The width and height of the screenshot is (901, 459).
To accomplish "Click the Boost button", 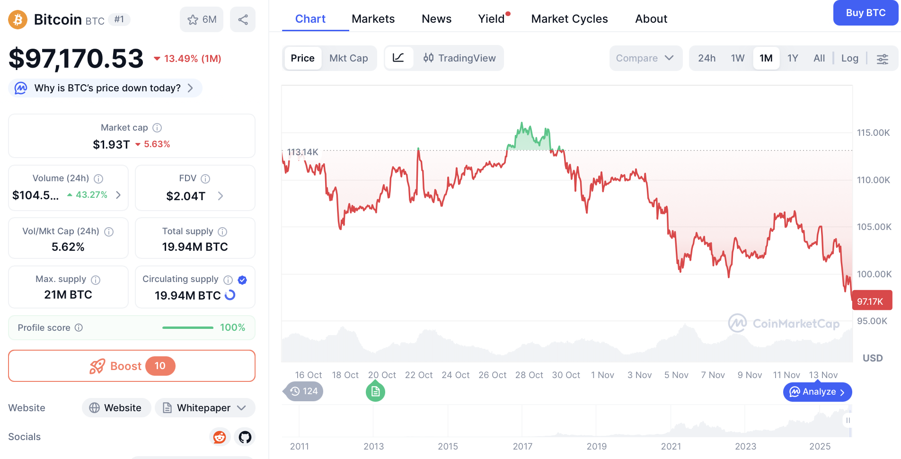I will point(132,366).
